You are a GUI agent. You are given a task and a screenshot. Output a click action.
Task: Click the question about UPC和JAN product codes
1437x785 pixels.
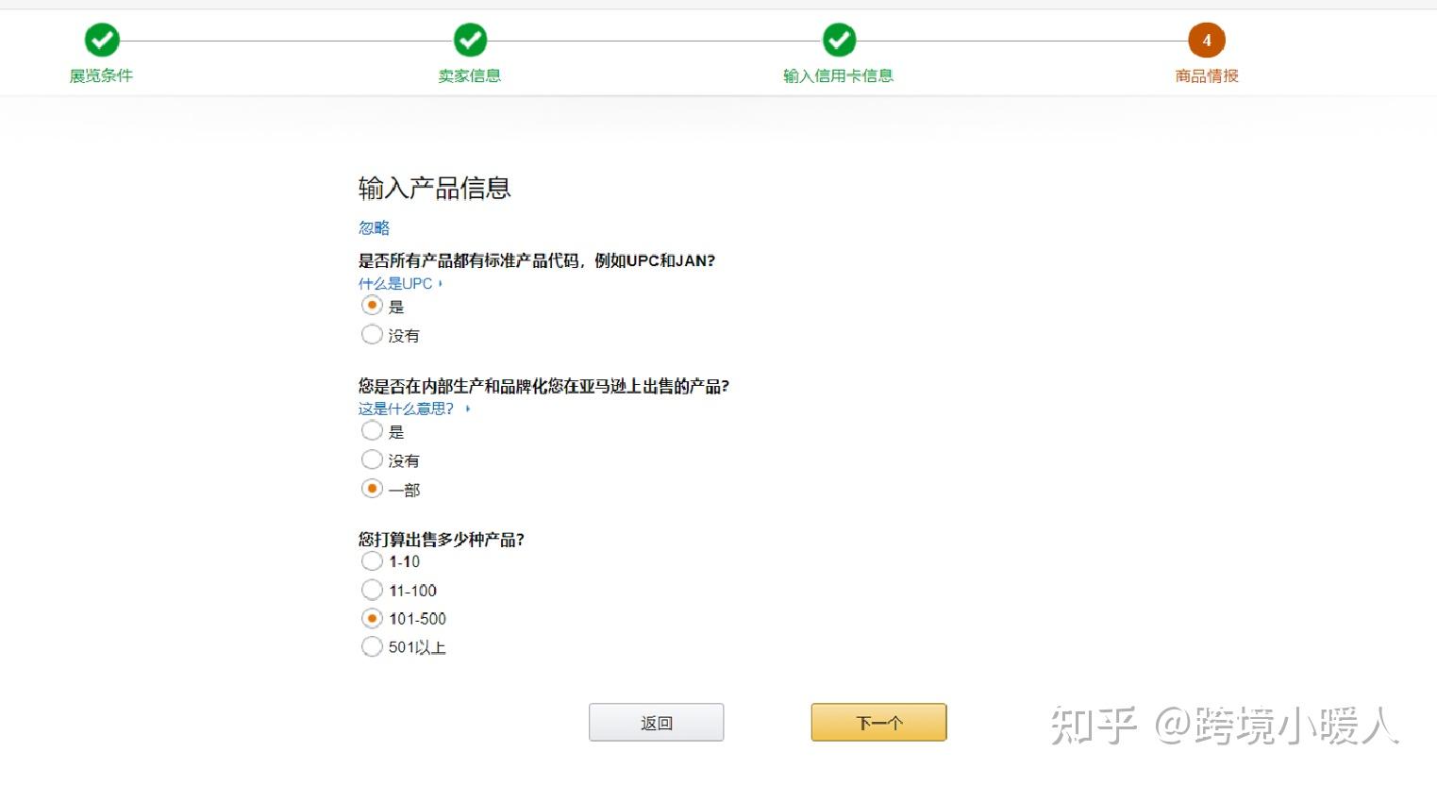coord(537,260)
